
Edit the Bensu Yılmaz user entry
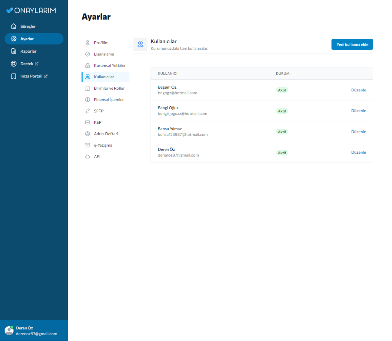pos(358,132)
